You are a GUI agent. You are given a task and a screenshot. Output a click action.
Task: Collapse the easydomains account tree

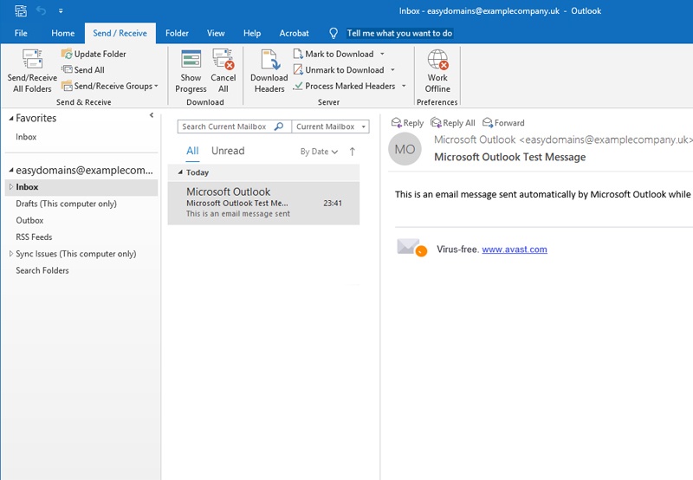(11, 170)
